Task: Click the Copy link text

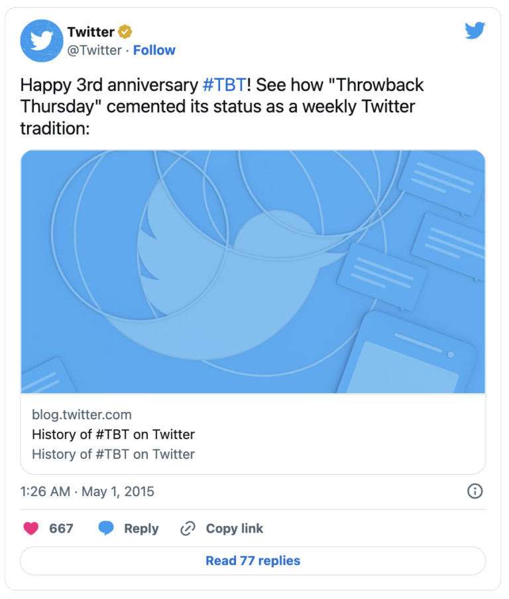Action: coord(235,529)
